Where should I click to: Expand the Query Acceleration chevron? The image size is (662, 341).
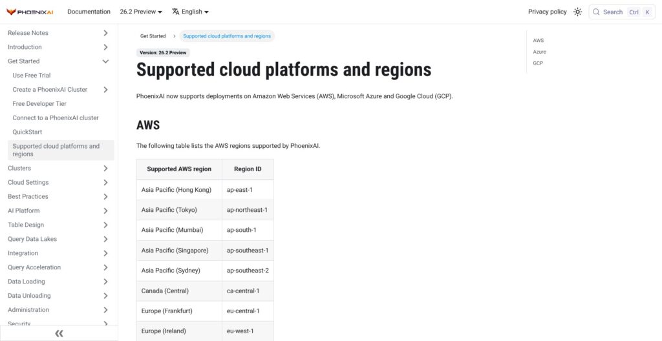coord(105,267)
